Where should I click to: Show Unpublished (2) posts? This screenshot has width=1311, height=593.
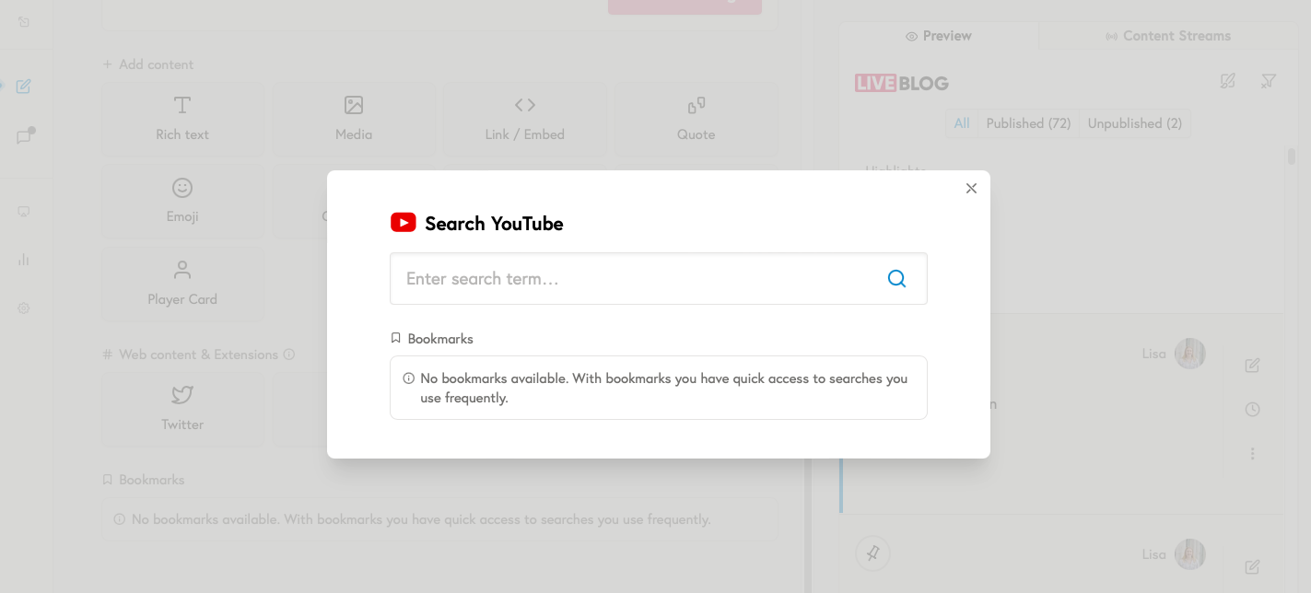click(x=1135, y=123)
